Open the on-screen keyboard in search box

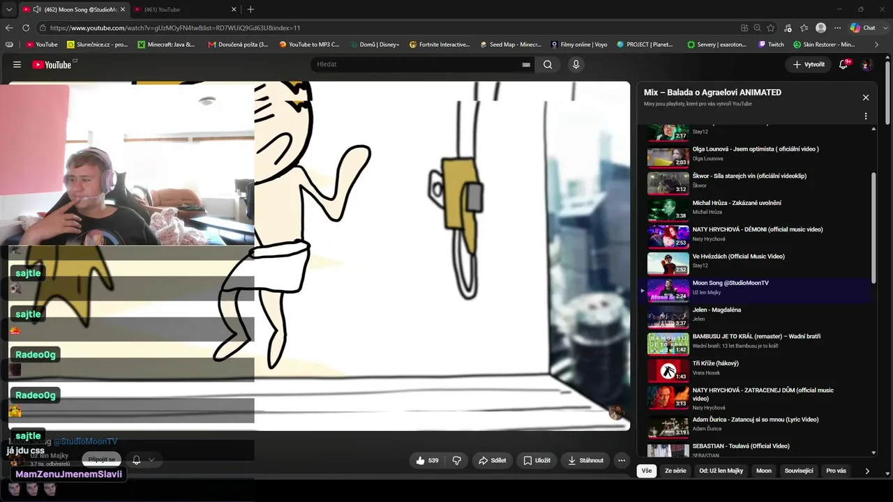tap(526, 64)
